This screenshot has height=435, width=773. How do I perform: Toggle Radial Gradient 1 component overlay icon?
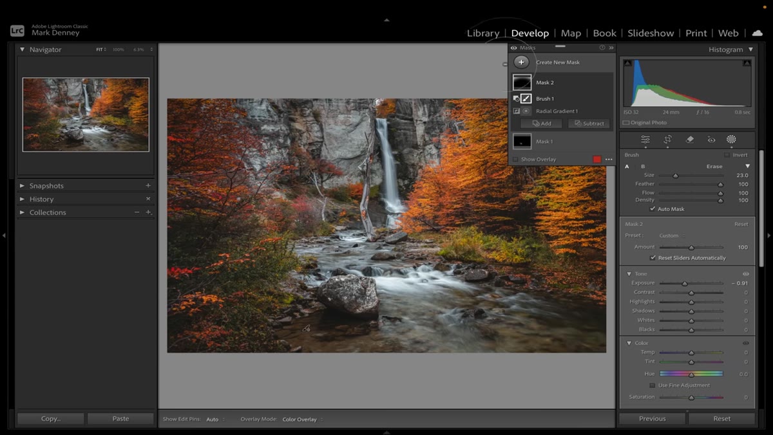coord(516,111)
